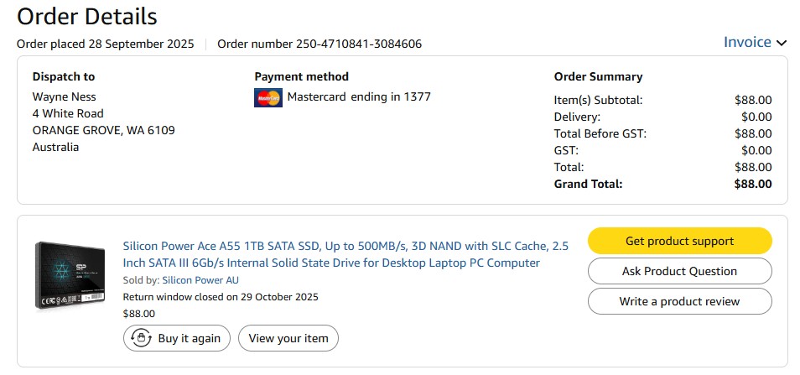Click Write a product review

tap(679, 301)
